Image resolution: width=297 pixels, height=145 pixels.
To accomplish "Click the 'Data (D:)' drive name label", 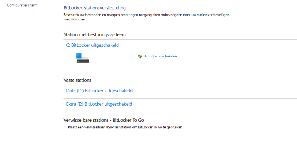I will [x=75, y=91].
